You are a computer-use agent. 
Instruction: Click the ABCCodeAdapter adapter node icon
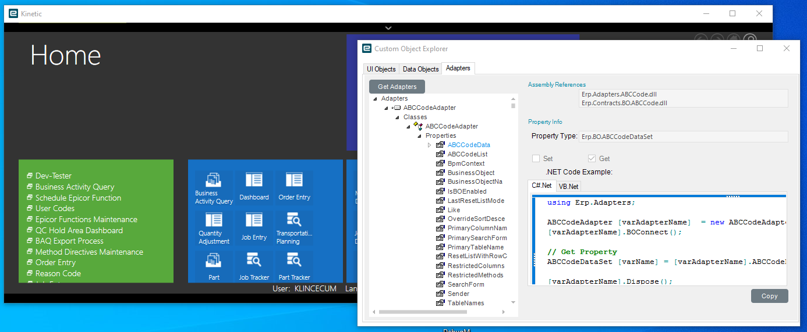(397, 108)
